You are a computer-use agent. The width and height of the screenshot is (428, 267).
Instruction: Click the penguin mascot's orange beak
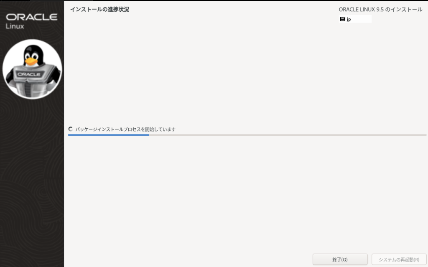30,61
